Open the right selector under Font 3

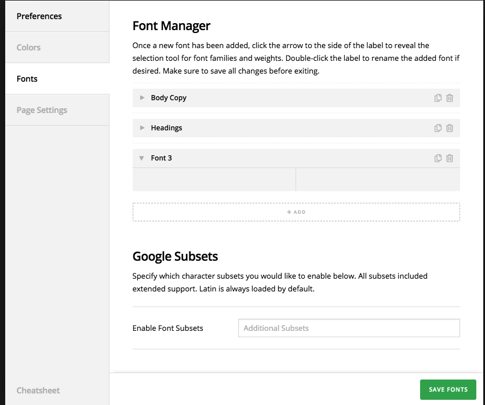pyautogui.click(x=378, y=180)
